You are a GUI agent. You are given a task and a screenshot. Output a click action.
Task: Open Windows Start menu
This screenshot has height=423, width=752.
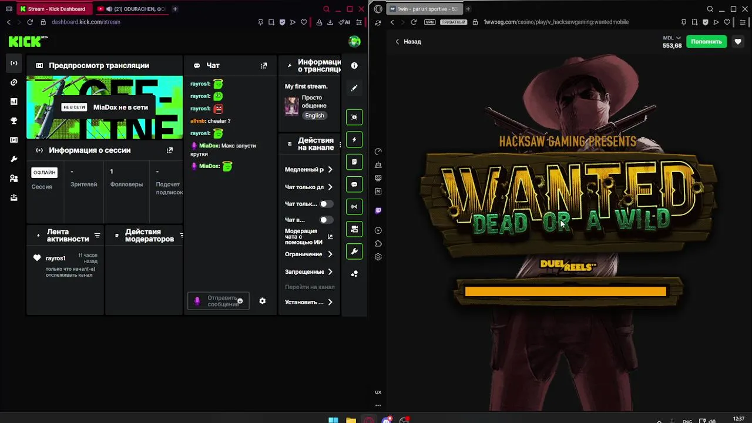[333, 420]
